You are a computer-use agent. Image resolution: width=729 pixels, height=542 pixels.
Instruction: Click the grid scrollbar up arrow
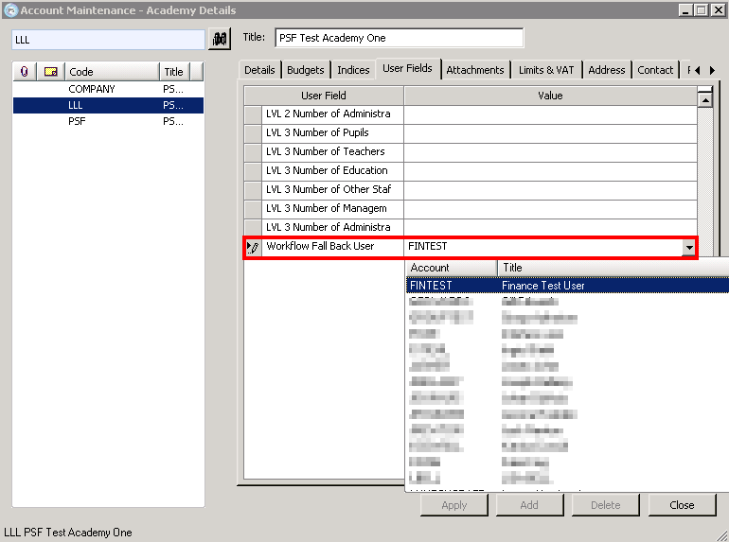(x=704, y=96)
